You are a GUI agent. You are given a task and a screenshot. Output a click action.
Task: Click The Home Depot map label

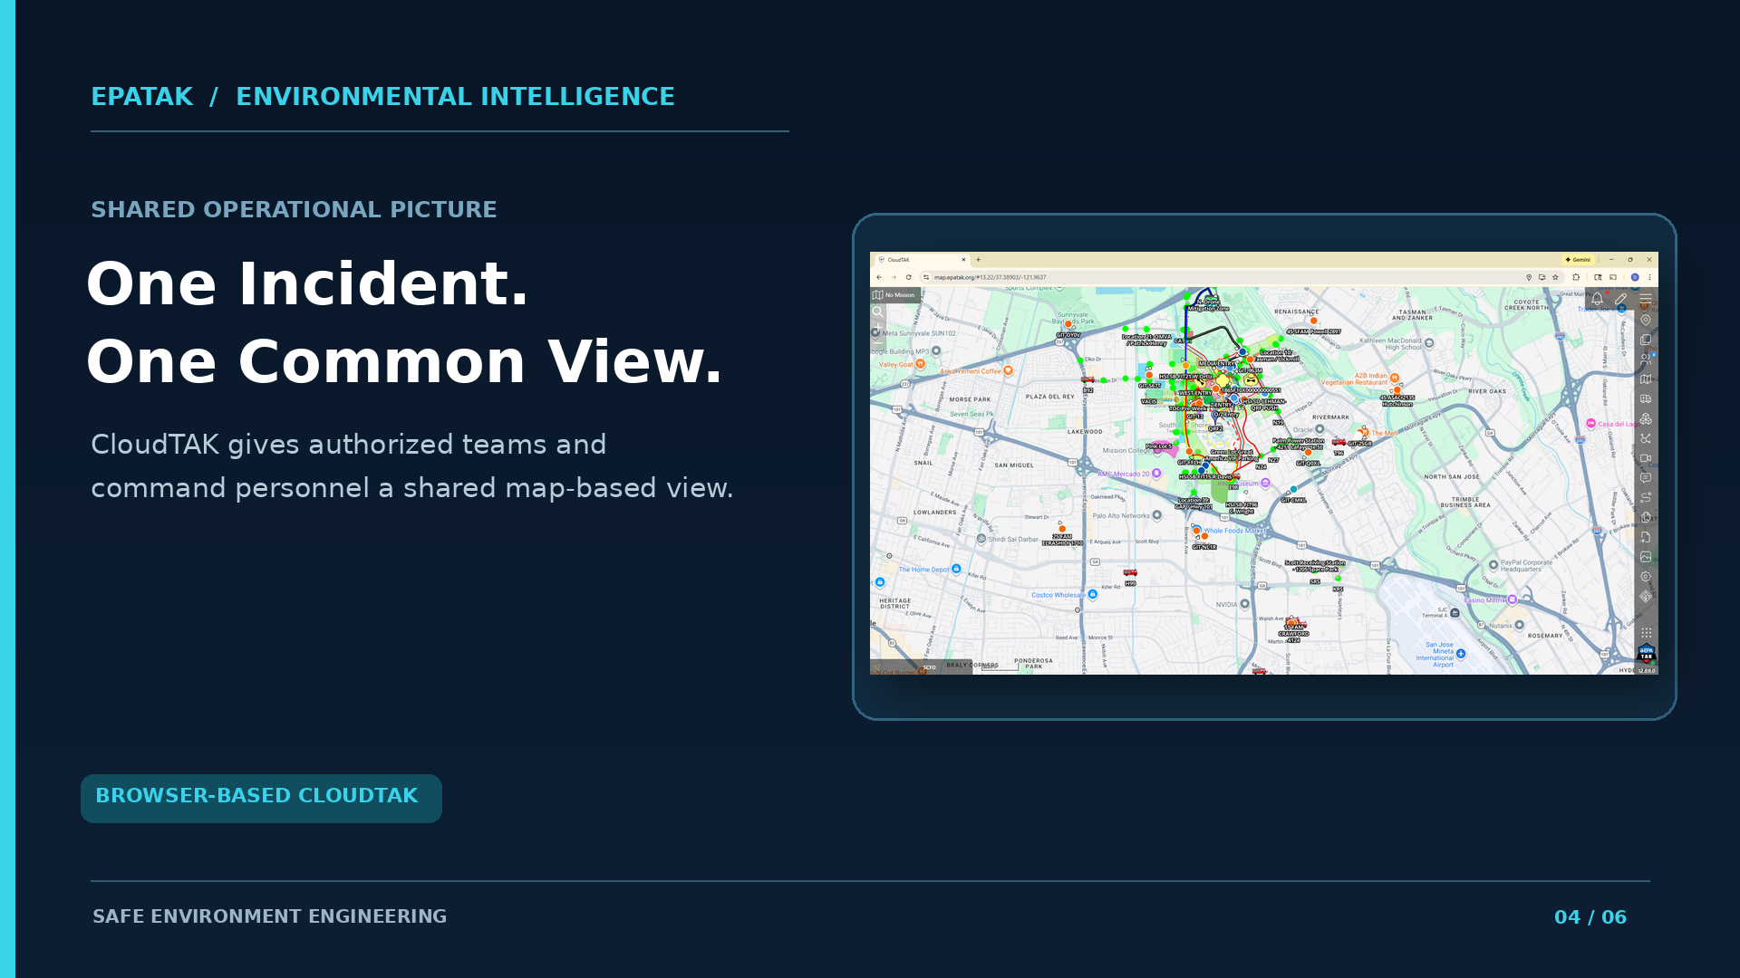[924, 570]
